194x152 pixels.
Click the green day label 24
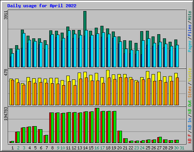(142, 148)
